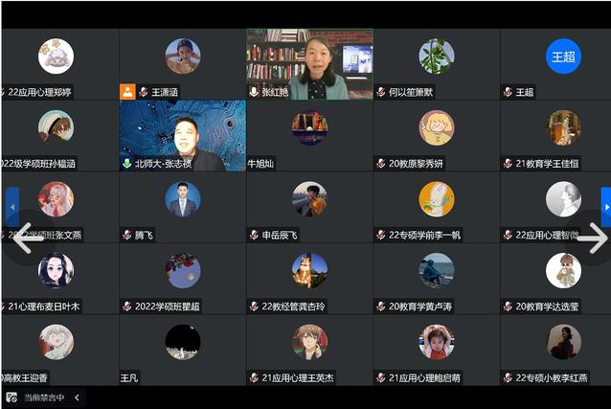This screenshot has height=409, width=611.
Task: Click the green microphone icon of 北师大-张志祯
Action: (127, 164)
